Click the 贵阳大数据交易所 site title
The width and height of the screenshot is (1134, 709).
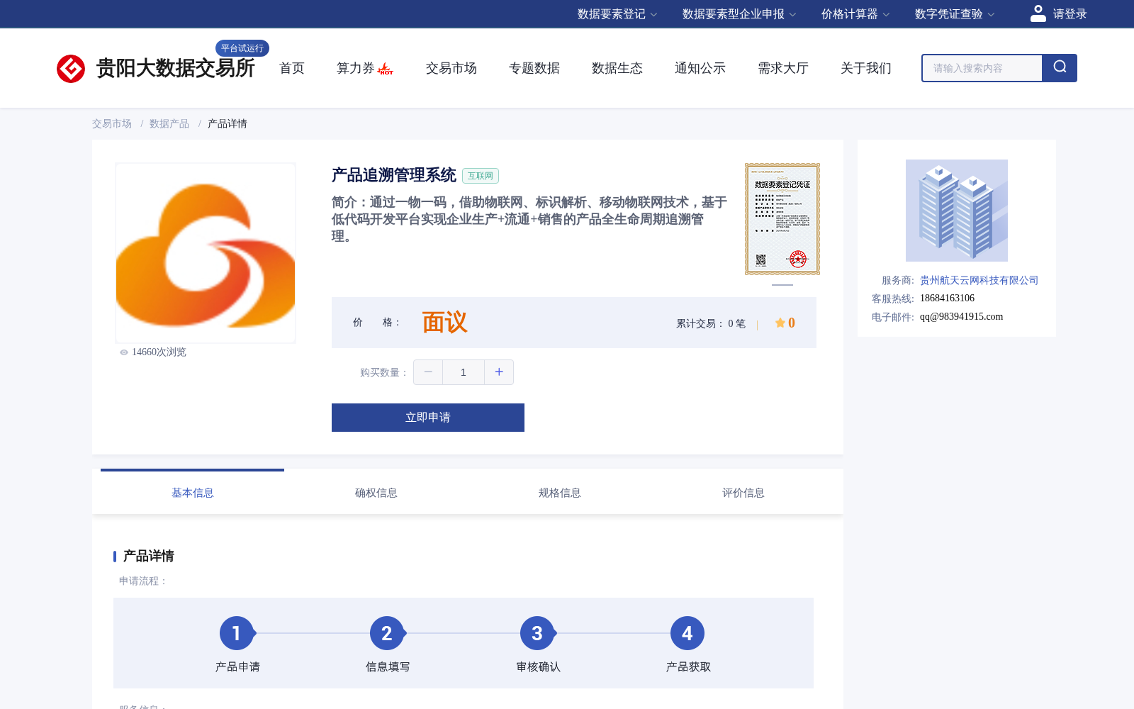(175, 69)
